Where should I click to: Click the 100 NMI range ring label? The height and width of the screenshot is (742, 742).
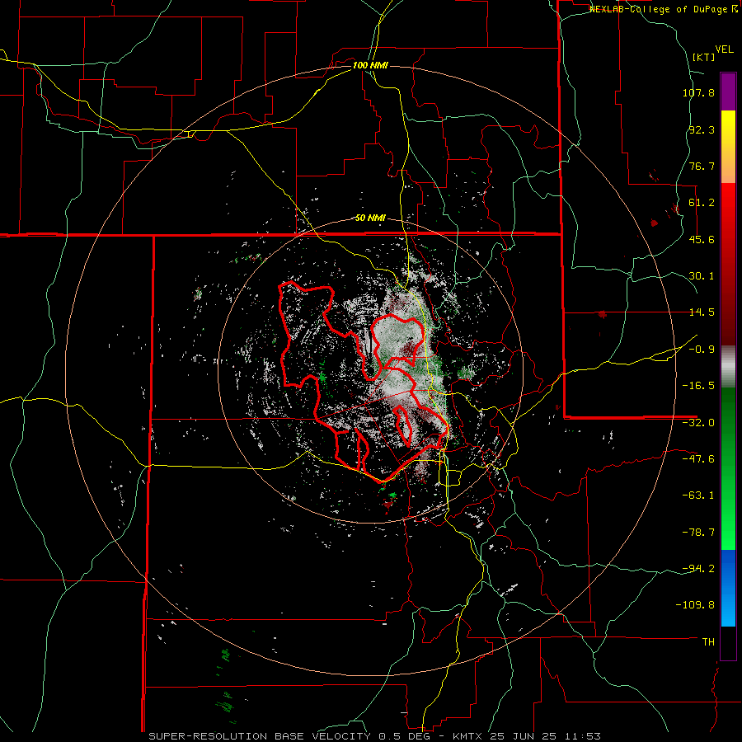click(370, 65)
